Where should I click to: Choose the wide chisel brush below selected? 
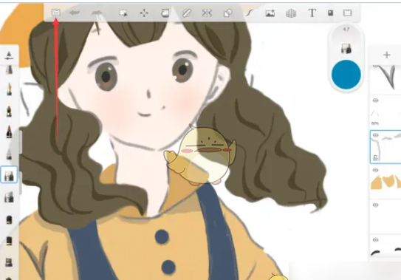coord(9,197)
